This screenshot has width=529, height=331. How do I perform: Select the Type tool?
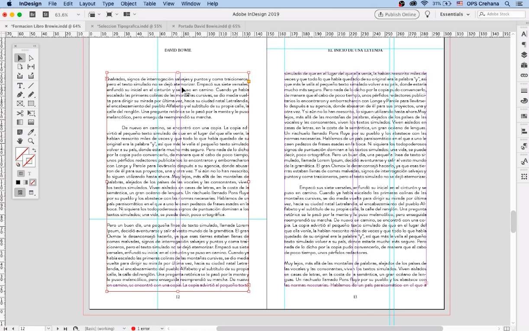click(x=19, y=85)
